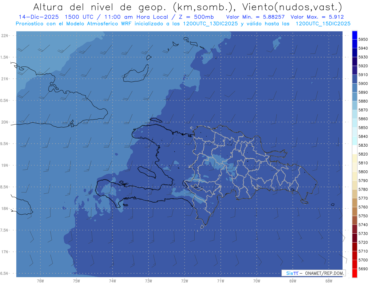
Task: Click the '7.5N' latitude label
Action: click(5, 230)
